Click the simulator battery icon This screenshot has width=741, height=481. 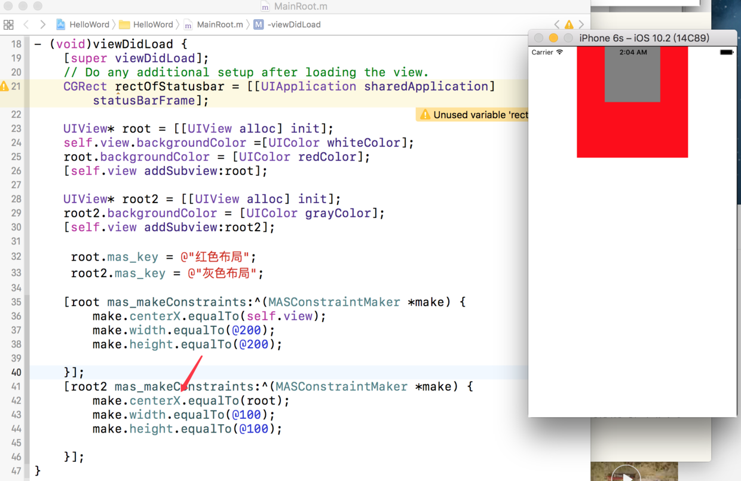[x=727, y=52]
